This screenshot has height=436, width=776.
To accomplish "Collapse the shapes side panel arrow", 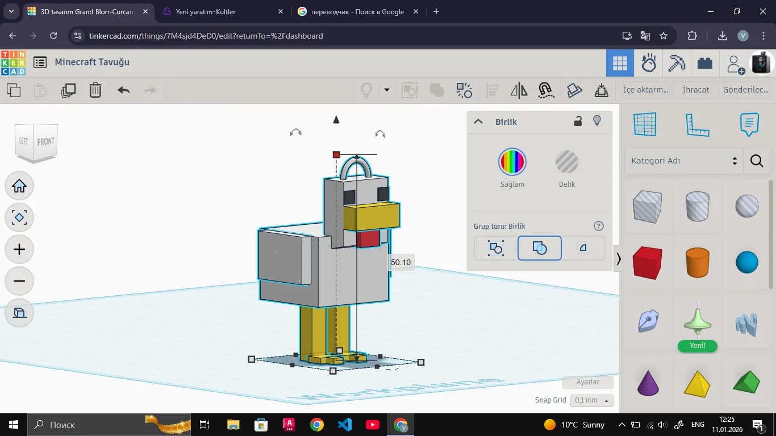I will [x=618, y=259].
